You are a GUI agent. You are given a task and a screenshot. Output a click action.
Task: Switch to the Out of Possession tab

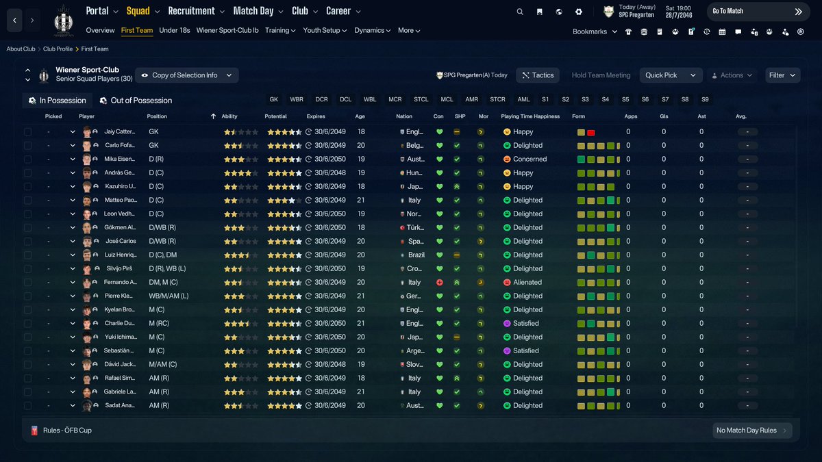coord(136,101)
